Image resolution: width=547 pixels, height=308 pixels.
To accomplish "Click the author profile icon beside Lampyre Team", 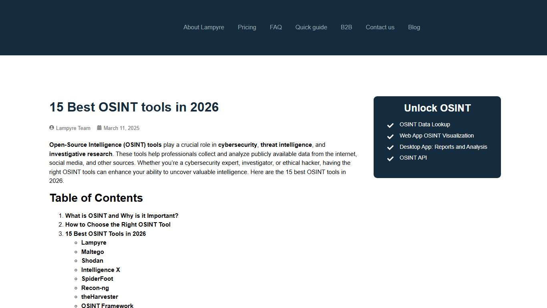I will tap(51, 128).
